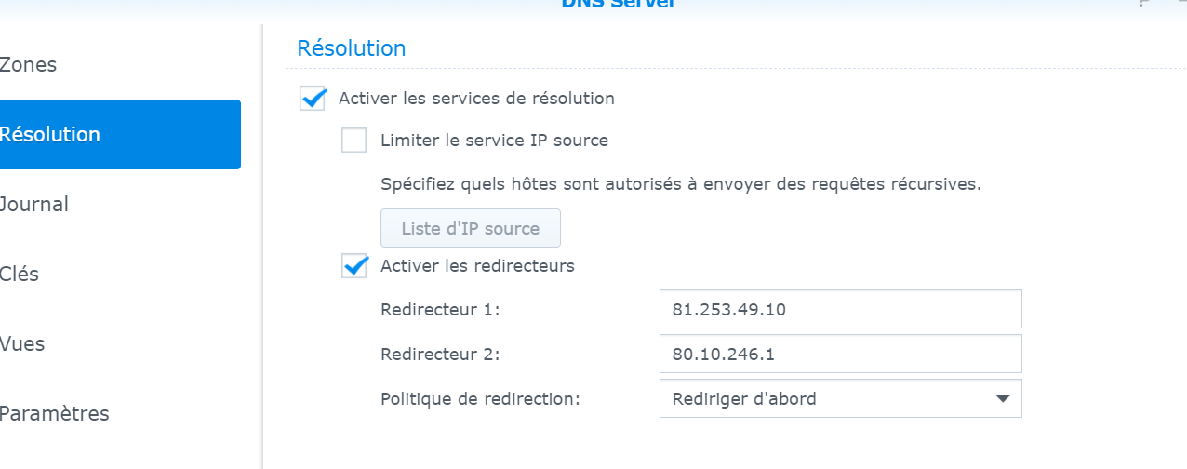1187x469 pixels.
Task: Disable the "Activer les redirecteurs" checkbox
Action: point(354,266)
